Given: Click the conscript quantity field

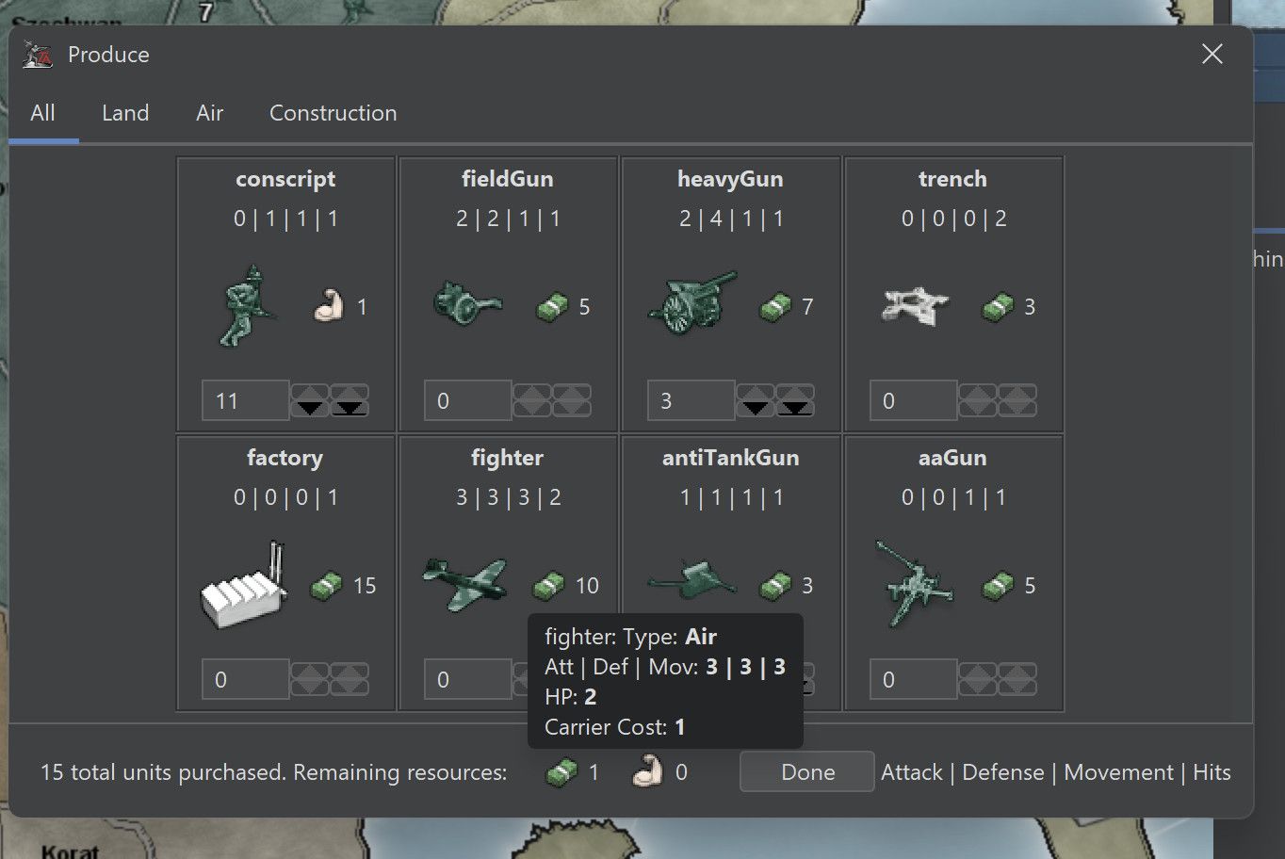Looking at the screenshot, I should (245, 400).
